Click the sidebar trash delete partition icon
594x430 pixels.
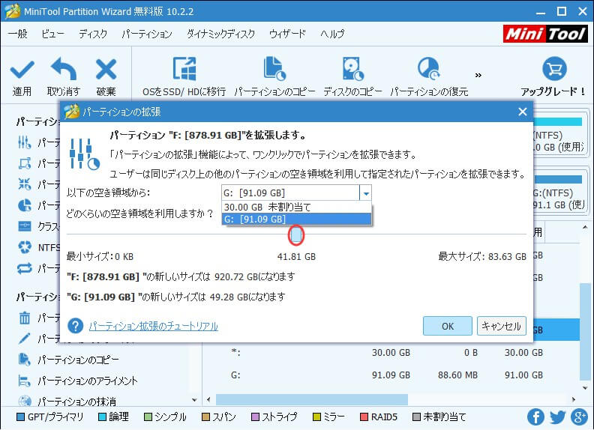24,317
